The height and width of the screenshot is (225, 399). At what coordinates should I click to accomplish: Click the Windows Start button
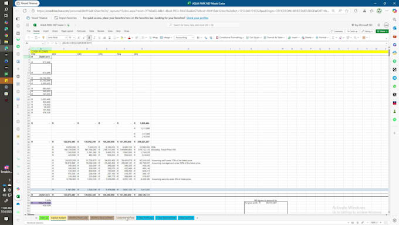click(6, 3)
